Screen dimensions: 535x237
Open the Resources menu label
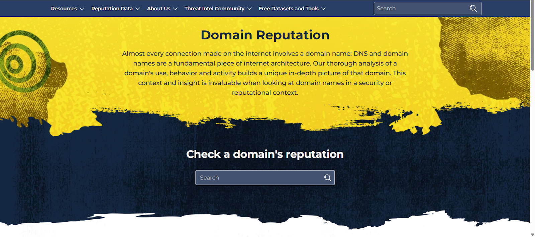(64, 9)
